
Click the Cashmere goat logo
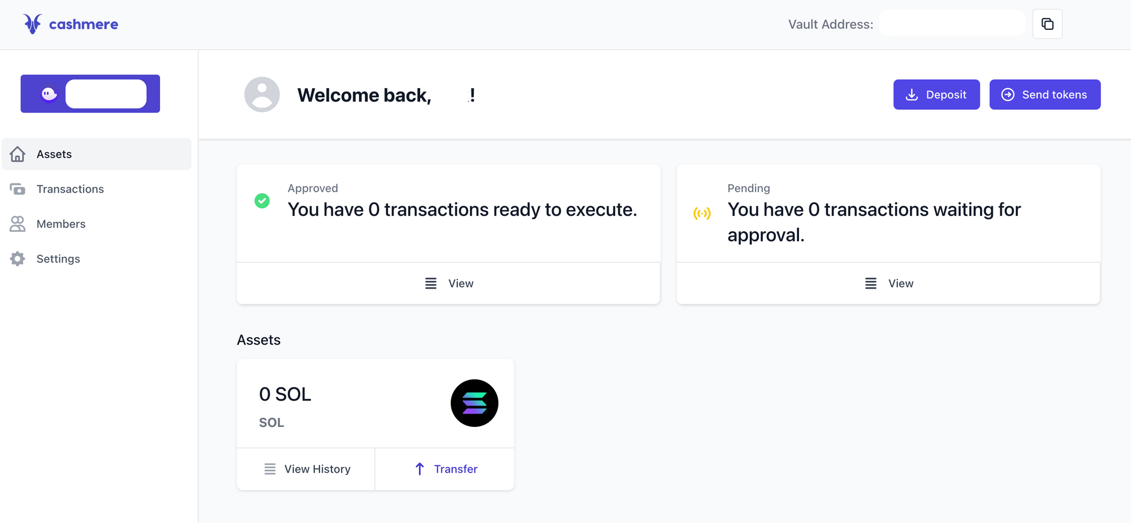tap(32, 24)
